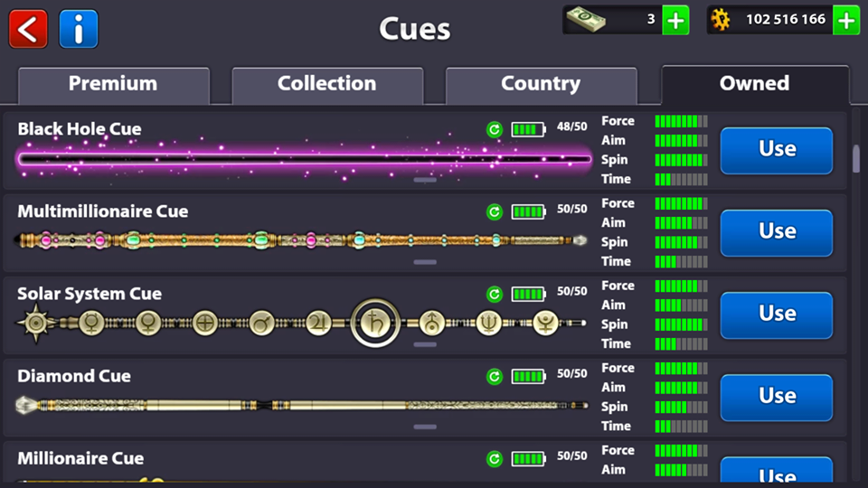868x488 pixels.
Task: Recharge the Millionaire Cue
Action: [x=495, y=459]
